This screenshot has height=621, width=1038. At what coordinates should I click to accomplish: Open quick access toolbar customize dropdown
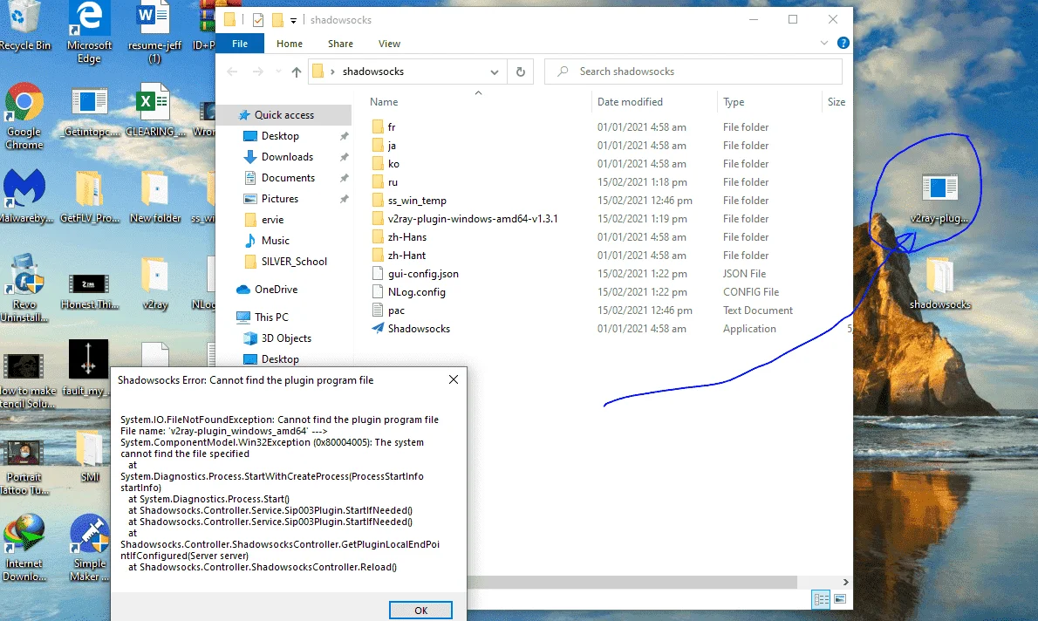293,21
